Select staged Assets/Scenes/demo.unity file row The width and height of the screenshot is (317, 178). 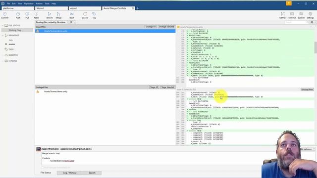[x=105, y=31]
